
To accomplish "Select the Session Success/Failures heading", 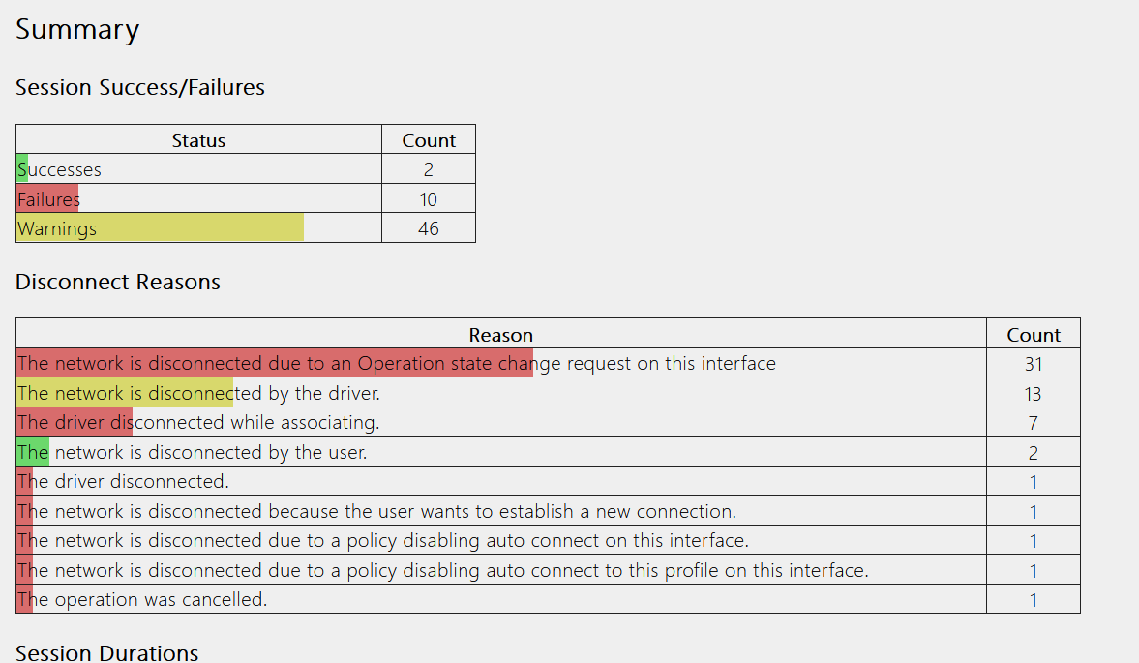I will (140, 87).
